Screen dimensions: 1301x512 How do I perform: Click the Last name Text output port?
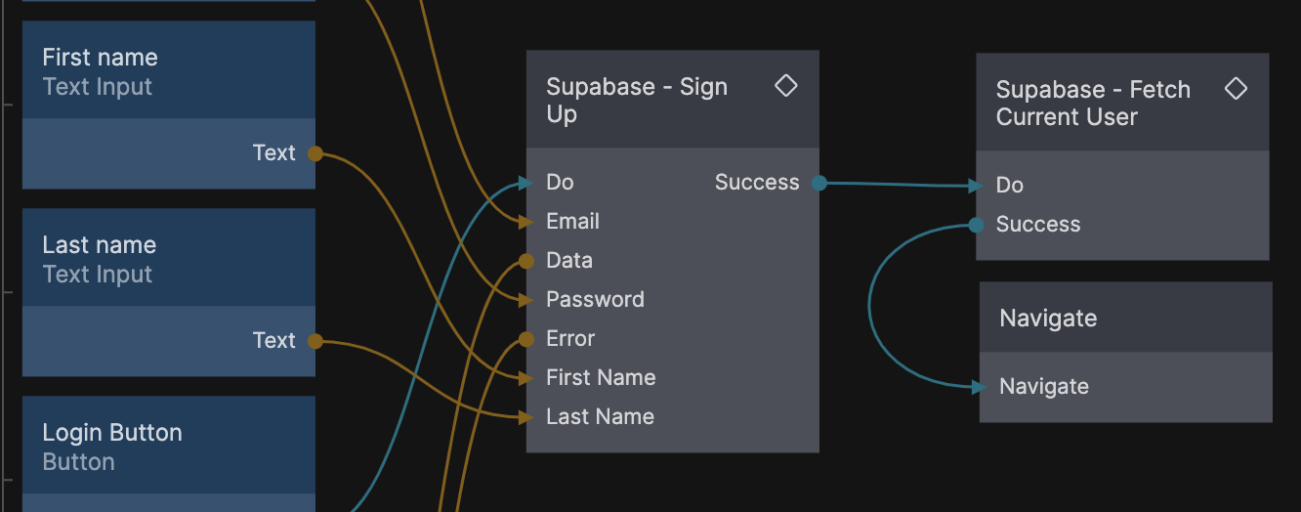[x=315, y=341]
